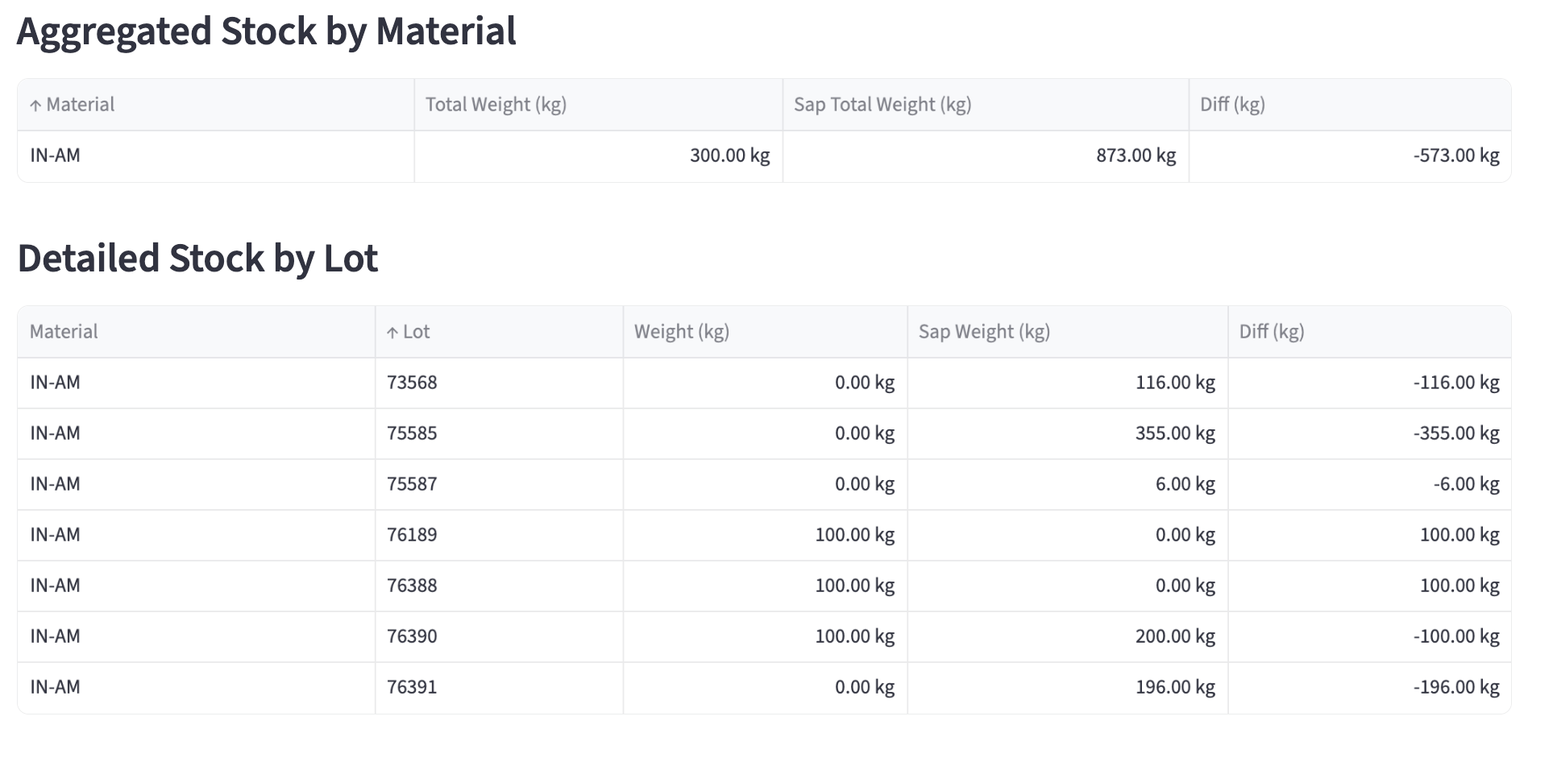Click the 300.00 kg total weight value
The height and width of the screenshot is (762, 1557).
pos(729,155)
